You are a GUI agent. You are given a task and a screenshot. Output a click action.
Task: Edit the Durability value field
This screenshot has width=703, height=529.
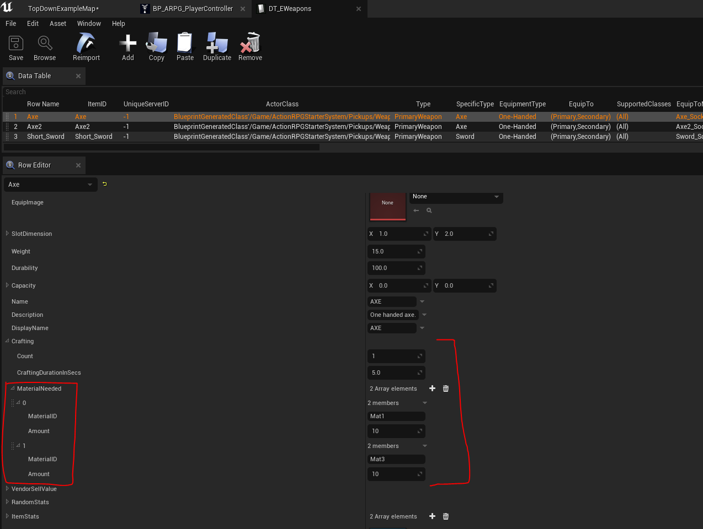(396, 268)
